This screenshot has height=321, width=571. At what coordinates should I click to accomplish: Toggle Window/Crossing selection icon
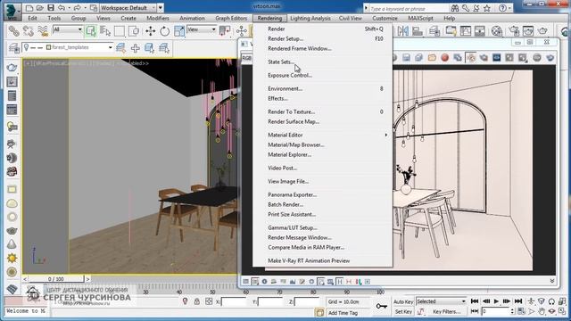click(x=134, y=31)
